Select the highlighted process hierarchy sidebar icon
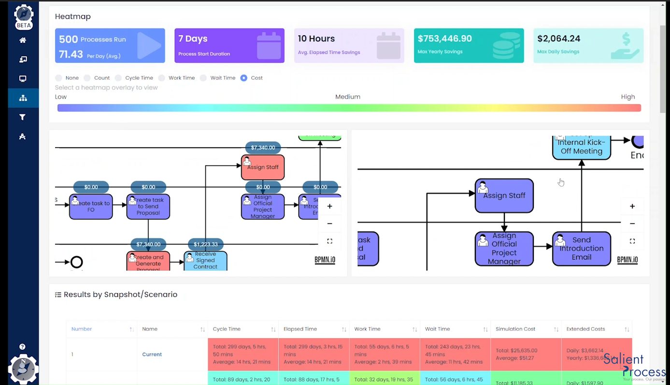Image resolution: width=670 pixels, height=385 pixels. 22,97
